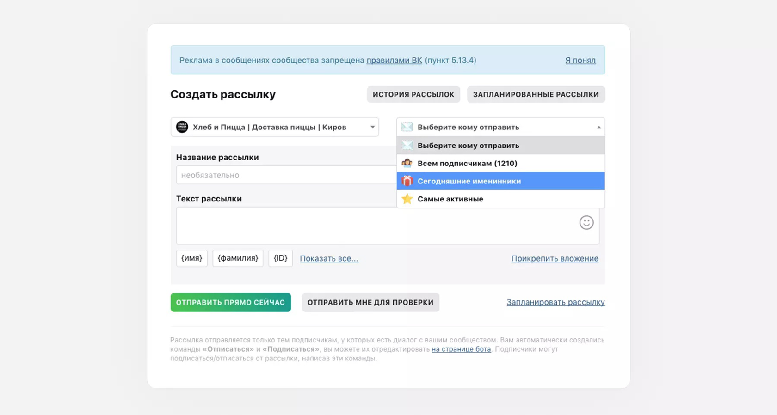
Task: Collapse the Выберите кому отправить dropdown arrow
Action: (x=598, y=127)
